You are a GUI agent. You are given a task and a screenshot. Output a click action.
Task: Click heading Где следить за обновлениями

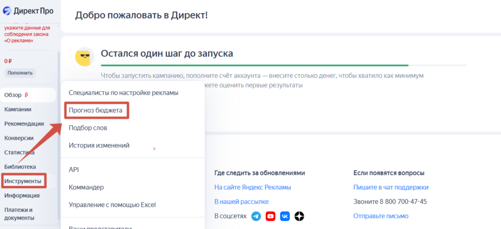coord(260,173)
